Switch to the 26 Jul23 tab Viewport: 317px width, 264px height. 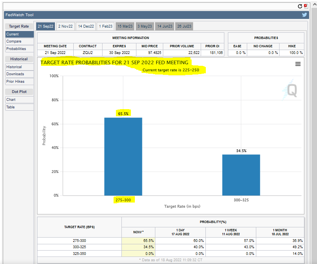pyautogui.click(x=184, y=26)
